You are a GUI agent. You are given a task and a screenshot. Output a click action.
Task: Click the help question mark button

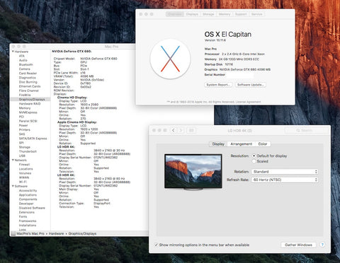pyautogui.click(x=322, y=245)
